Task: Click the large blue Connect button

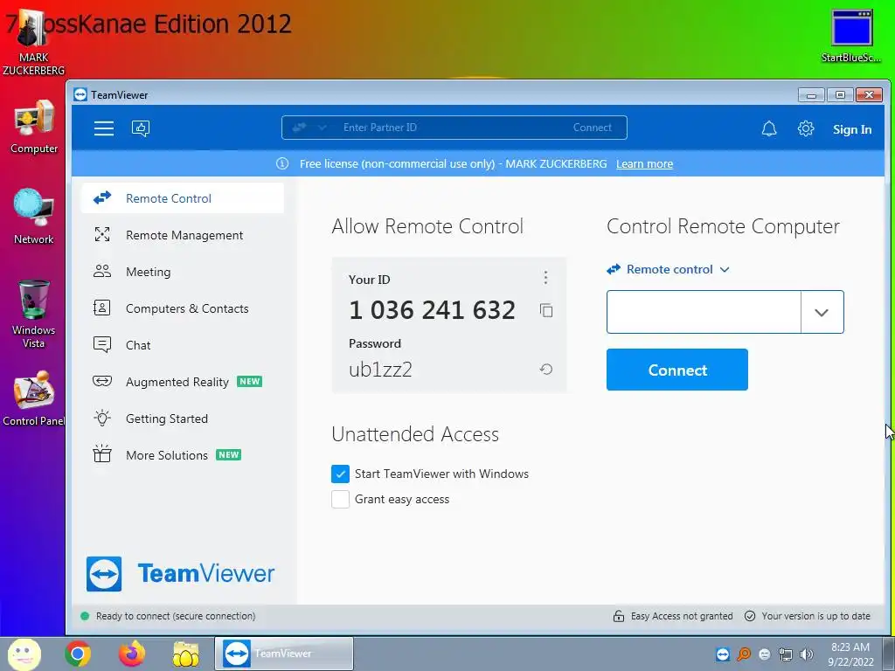Action: click(x=677, y=370)
